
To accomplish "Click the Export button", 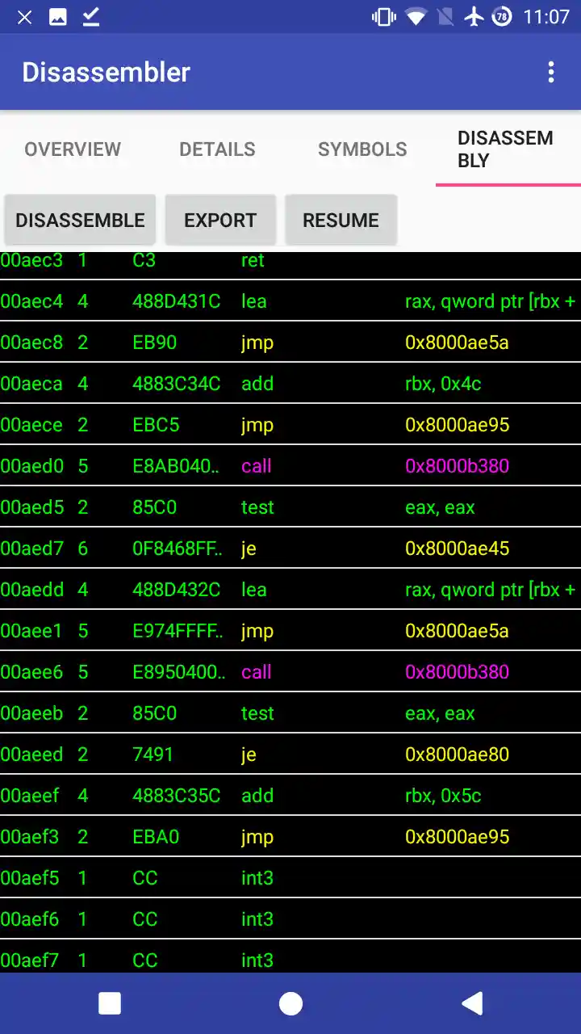I will coord(220,221).
